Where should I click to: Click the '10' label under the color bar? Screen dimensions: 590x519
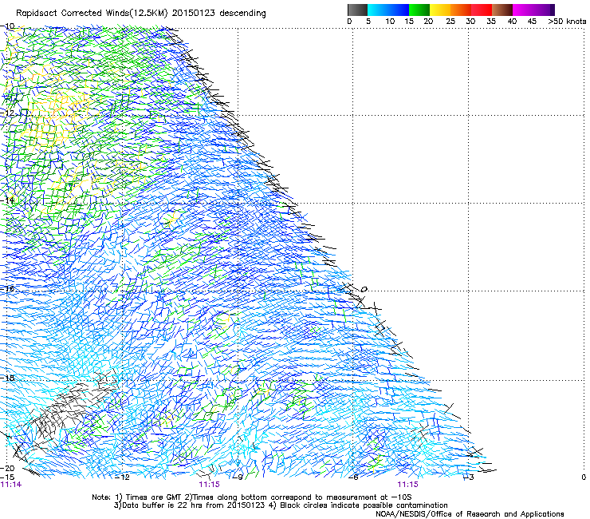(x=390, y=22)
